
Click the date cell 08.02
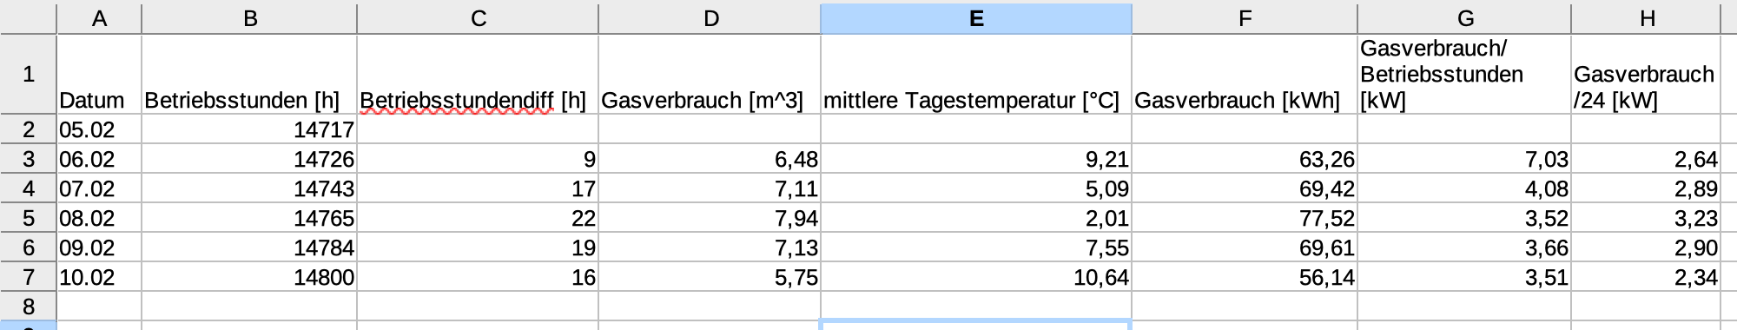click(x=99, y=218)
